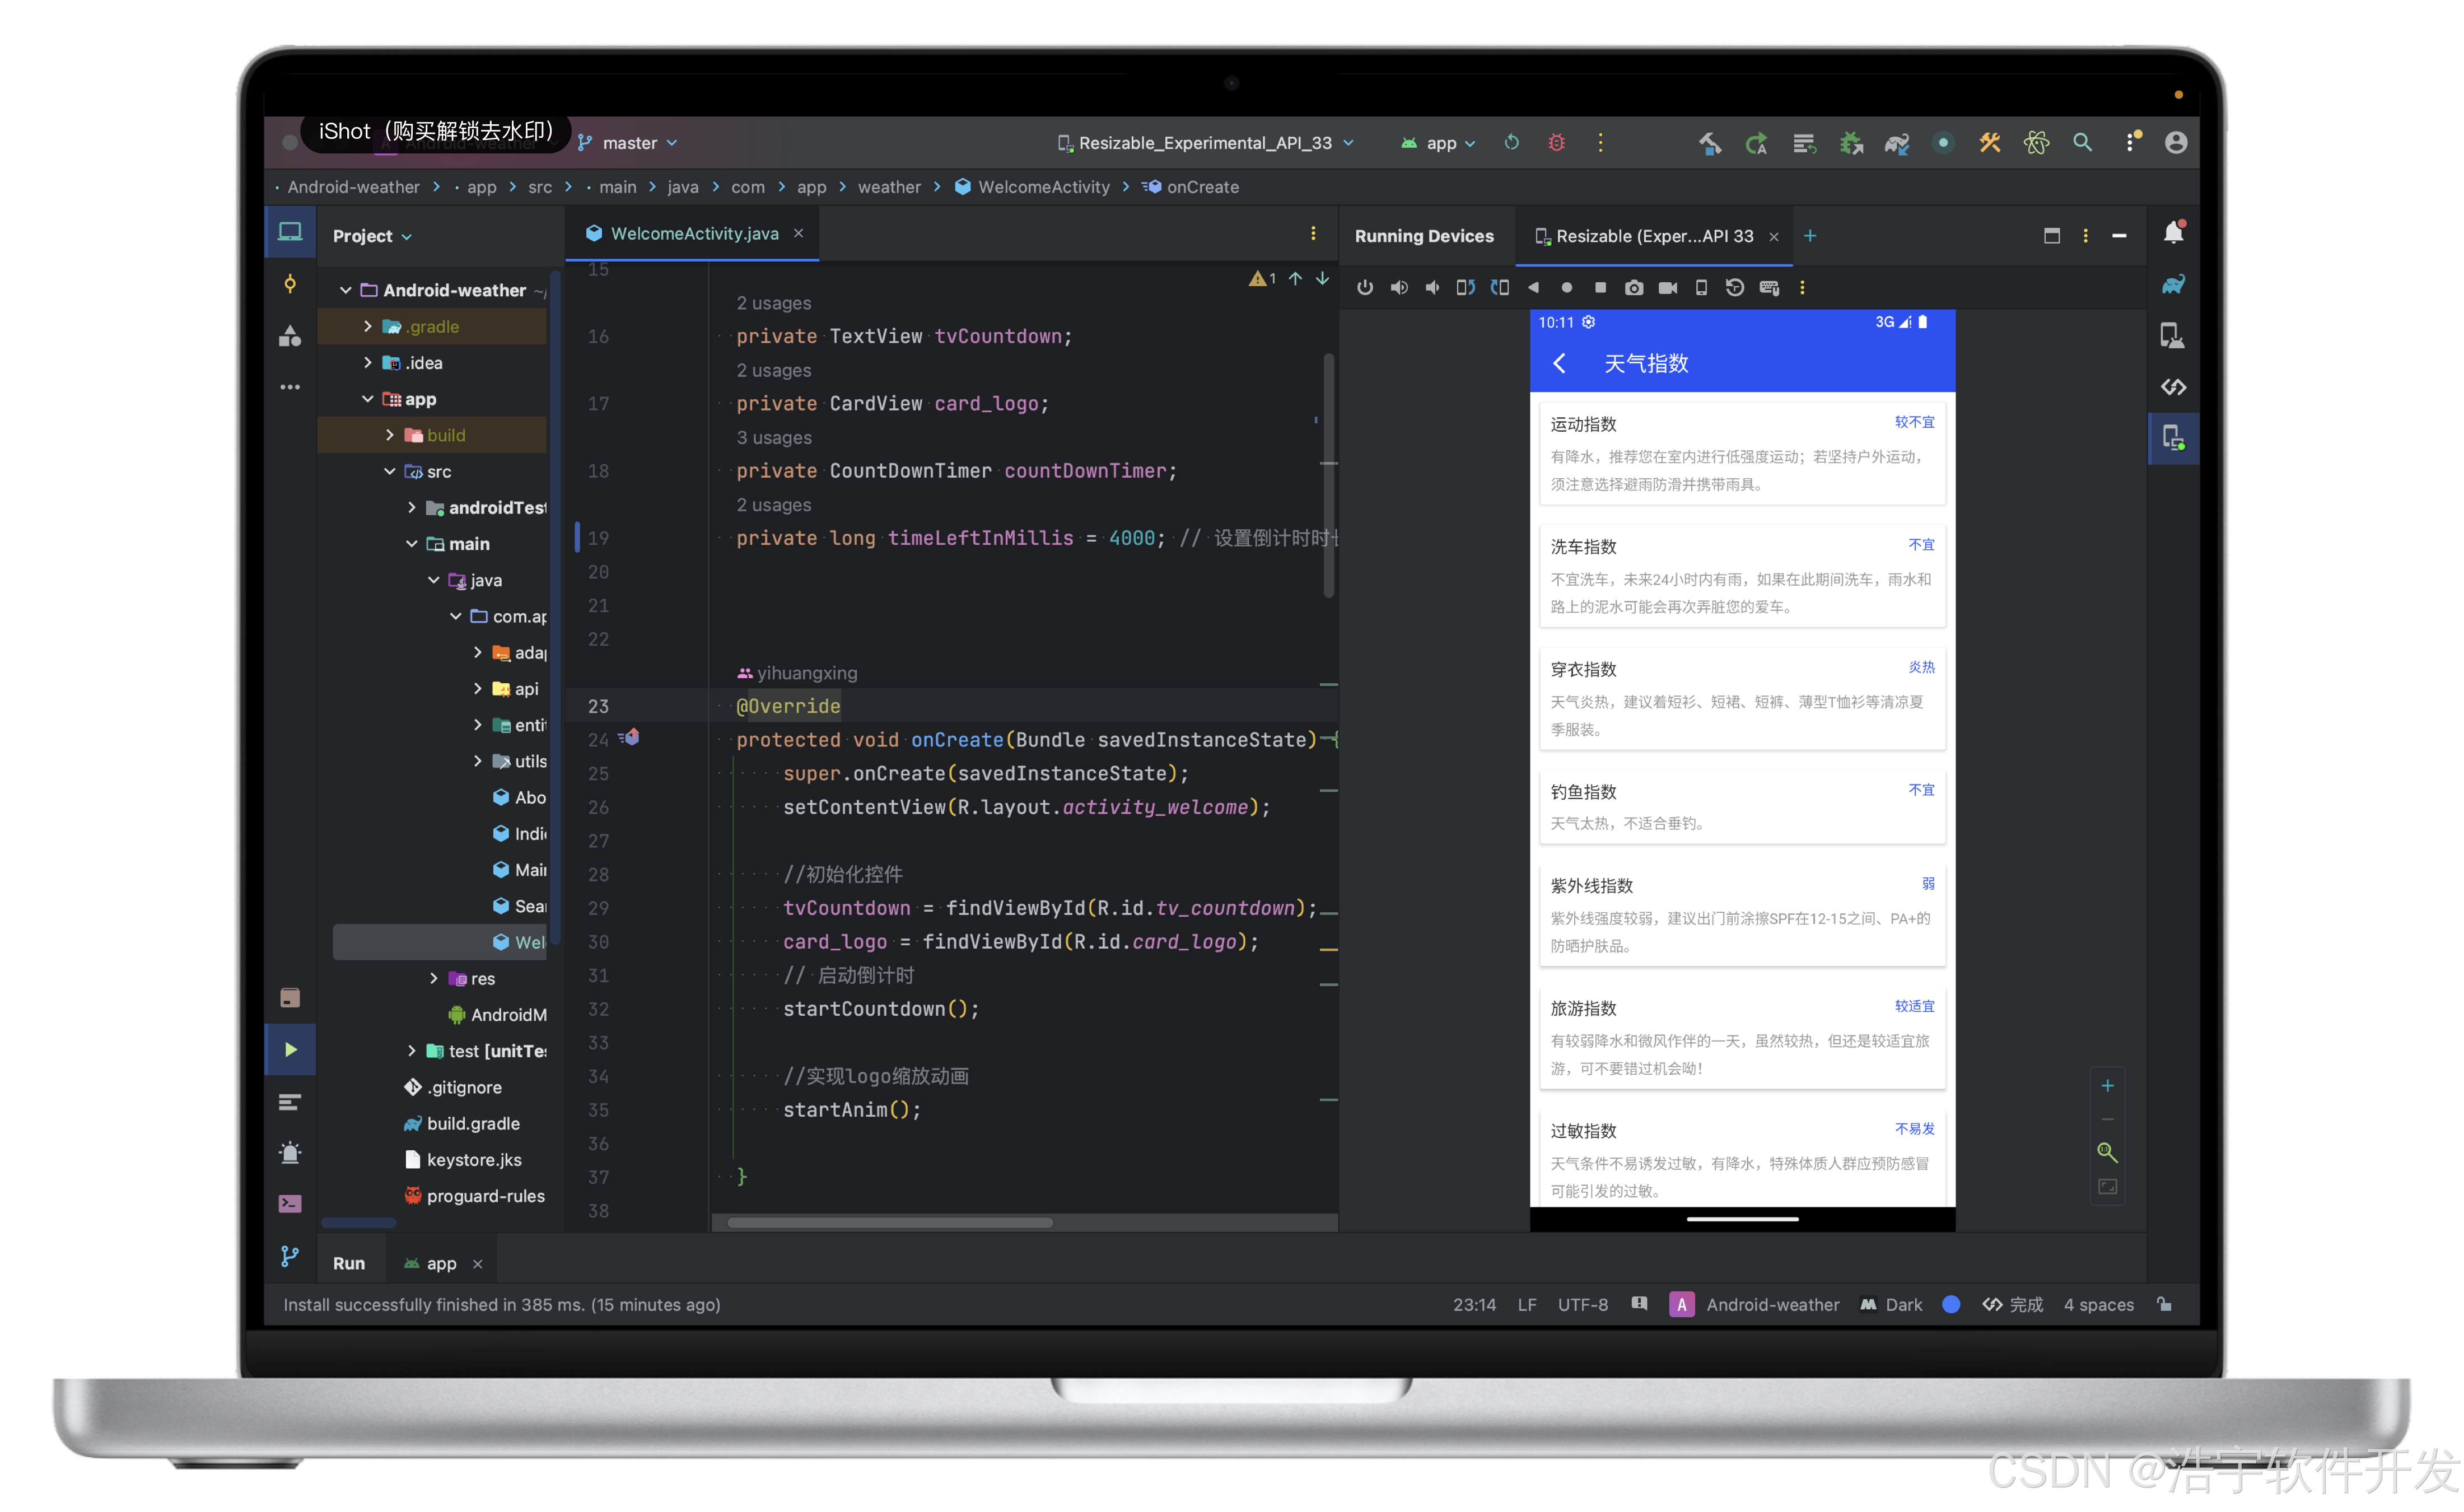This screenshot has width=2464, height=1512.
Task: Click the back arrow in 天气指数 header
Action: point(1559,363)
